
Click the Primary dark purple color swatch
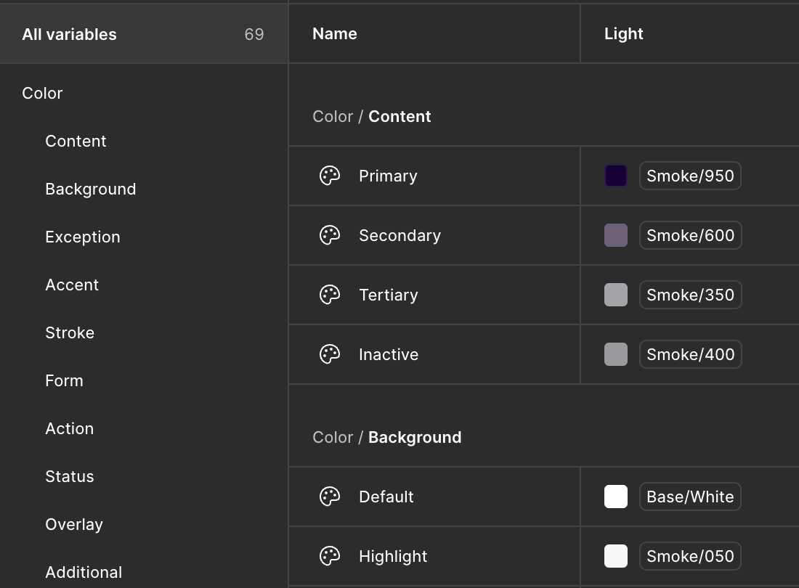tap(616, 176)
